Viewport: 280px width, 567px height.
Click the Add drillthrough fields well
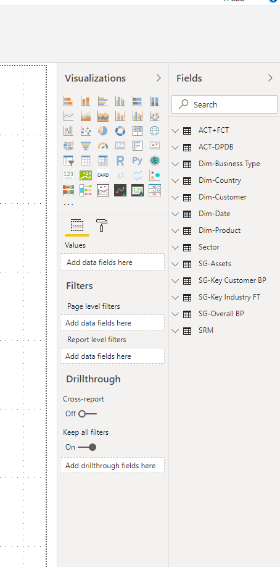pyautogui.click(x=112, y=465)
